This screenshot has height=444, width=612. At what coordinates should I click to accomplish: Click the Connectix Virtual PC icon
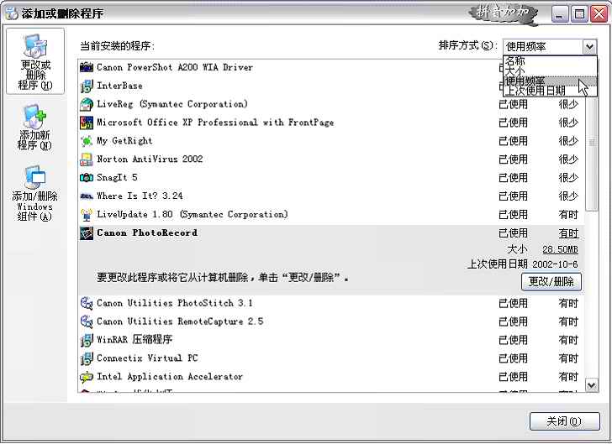point(87,358)
